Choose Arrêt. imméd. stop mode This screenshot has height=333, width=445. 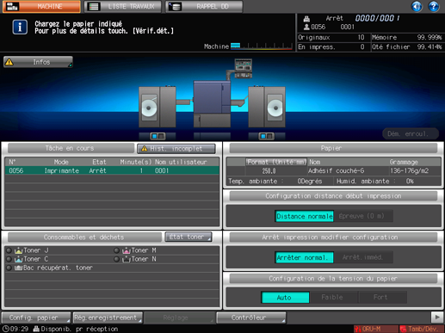[363, 257]
